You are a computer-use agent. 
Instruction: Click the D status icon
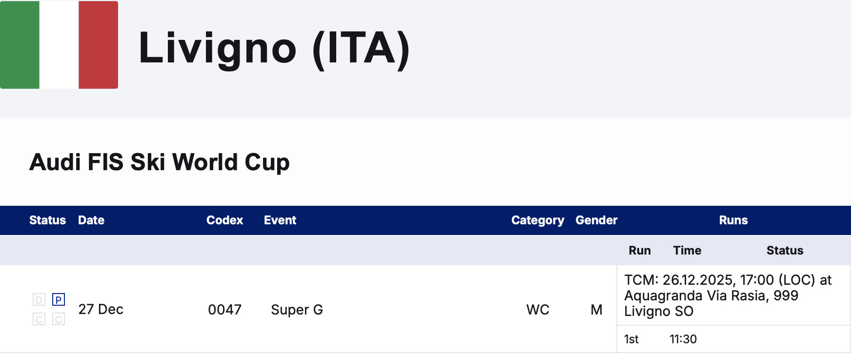coord(39,300)
